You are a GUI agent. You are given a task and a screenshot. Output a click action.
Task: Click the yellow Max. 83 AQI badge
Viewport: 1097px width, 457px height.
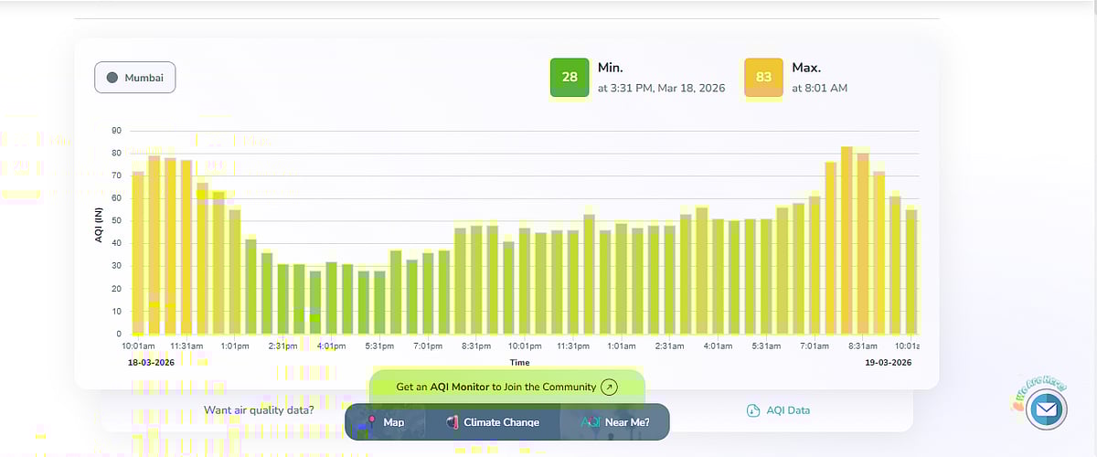click(x=764, y=78)
